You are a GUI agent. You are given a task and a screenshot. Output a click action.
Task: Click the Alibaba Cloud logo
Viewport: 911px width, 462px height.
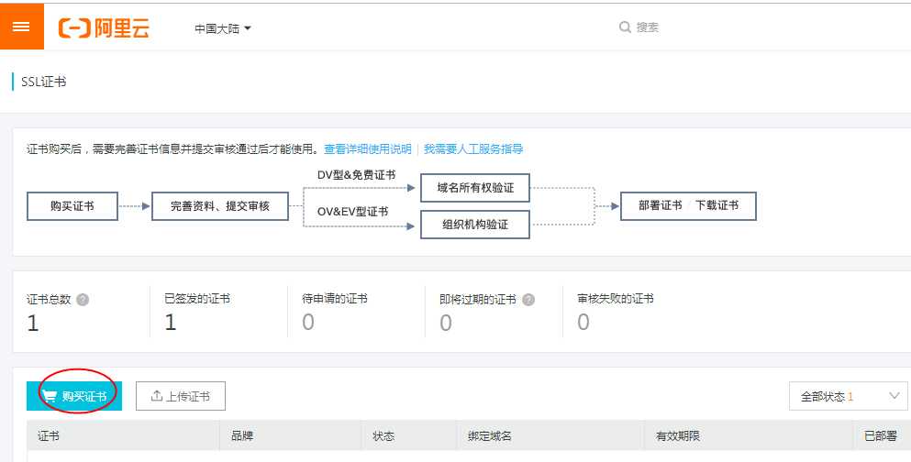tap(104, 27)
